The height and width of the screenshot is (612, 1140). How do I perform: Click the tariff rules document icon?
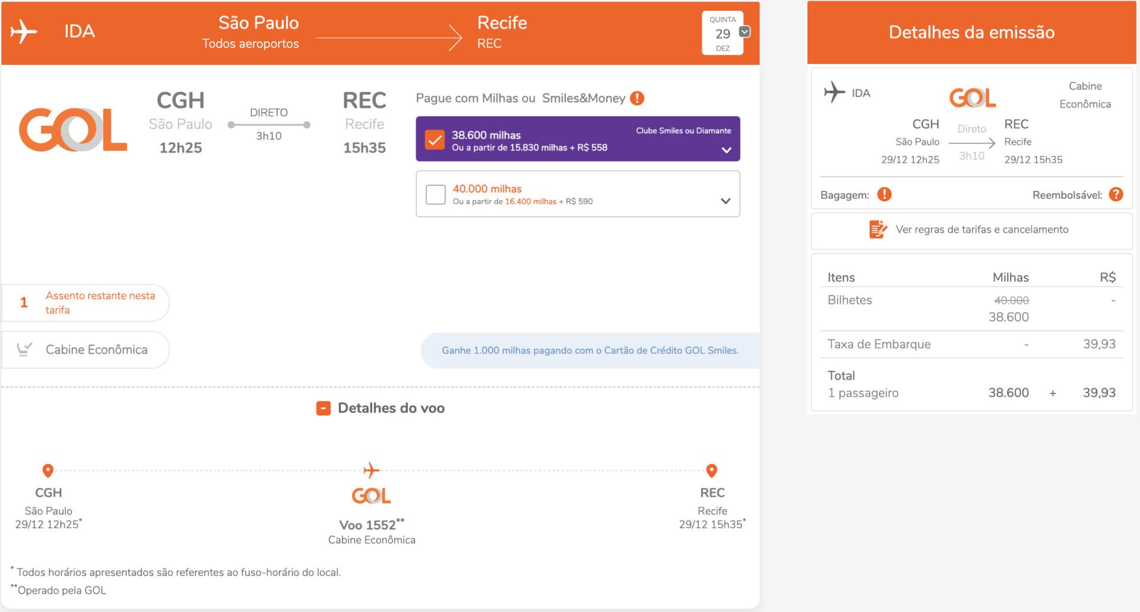878,229
